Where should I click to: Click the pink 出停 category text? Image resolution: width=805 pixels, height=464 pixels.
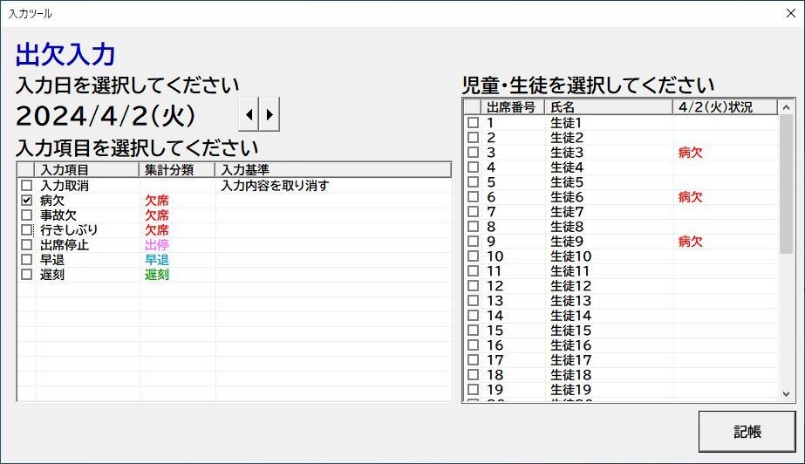[x=157, y=245]
